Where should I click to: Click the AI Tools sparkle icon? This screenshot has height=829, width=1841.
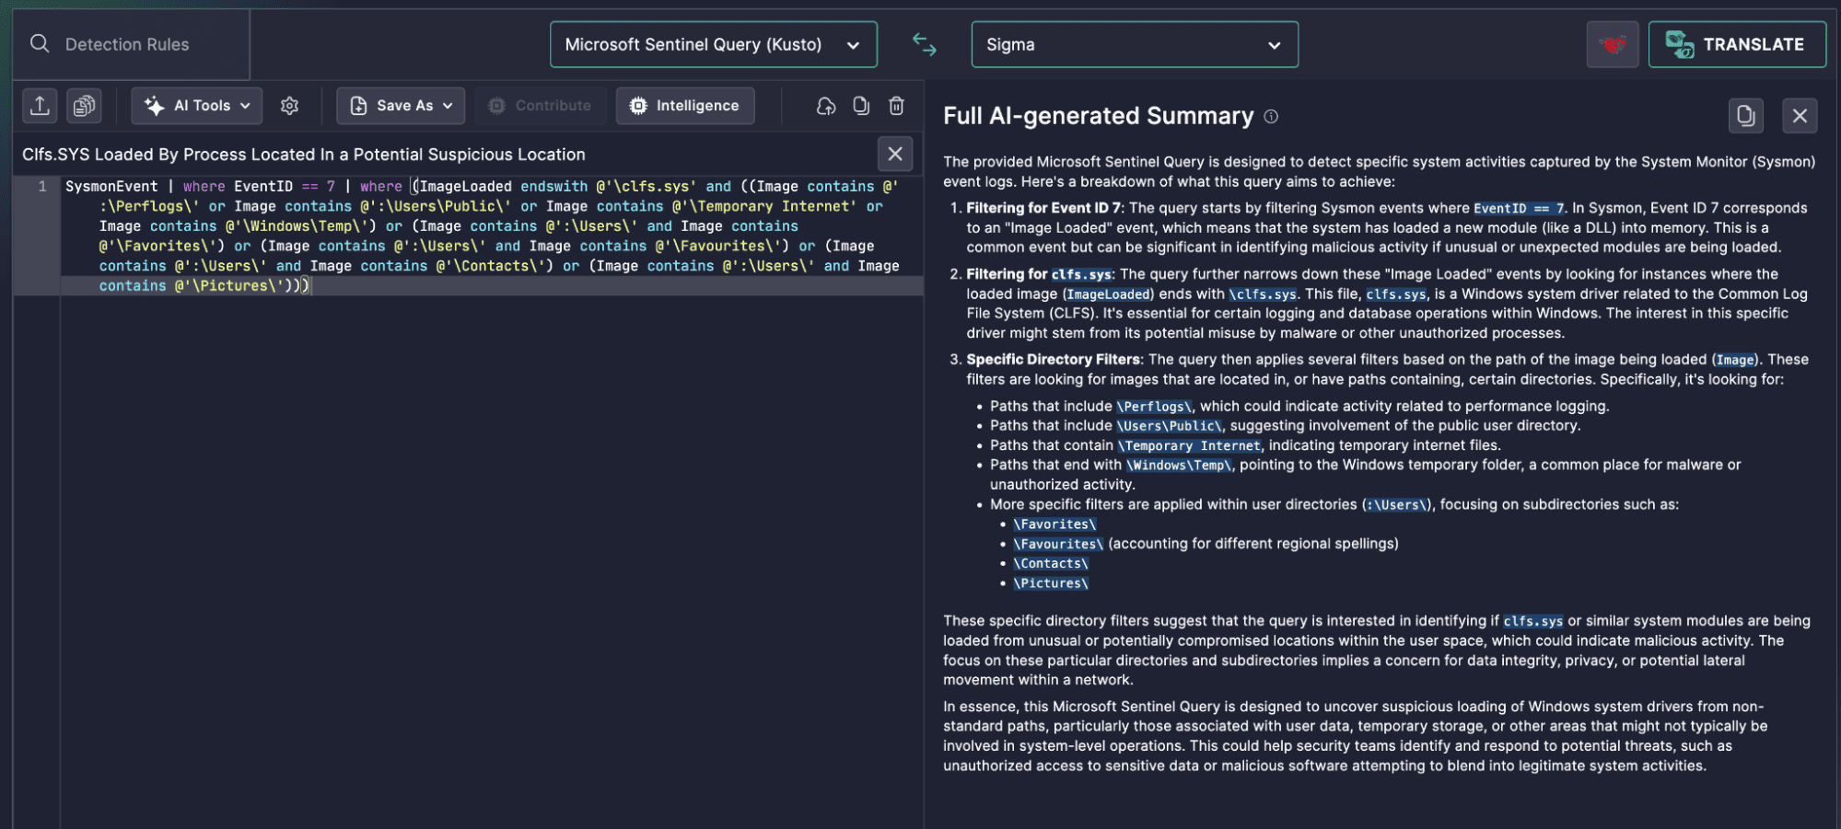pos(154,106)
